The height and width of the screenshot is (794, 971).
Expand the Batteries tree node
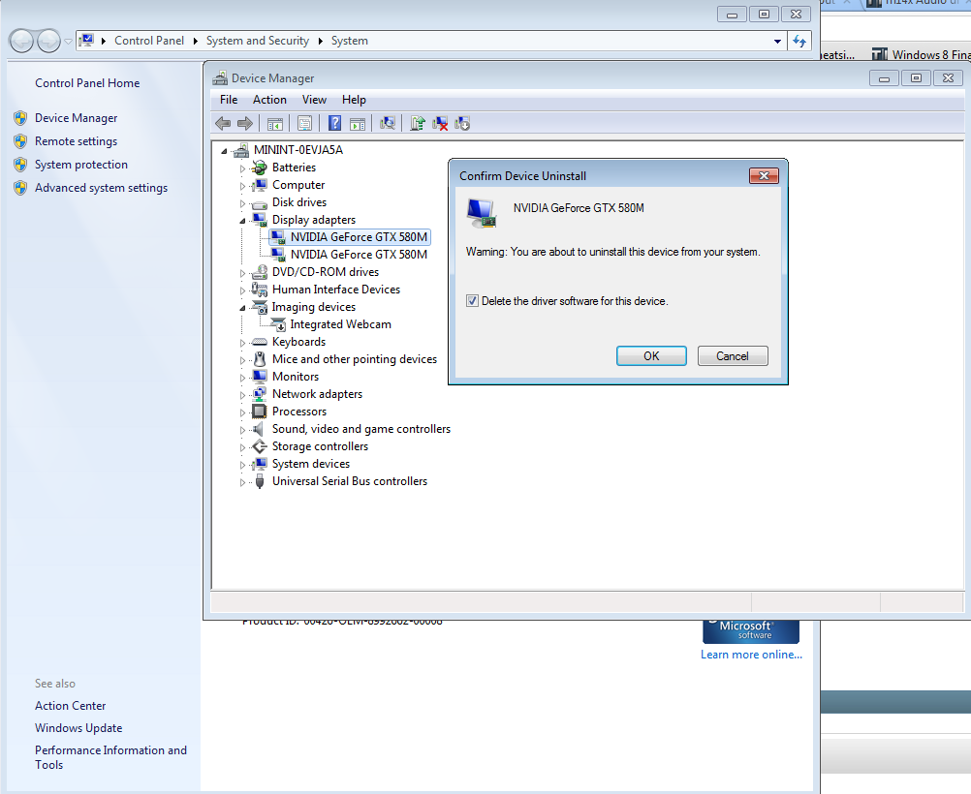click(x=242, y=168)
